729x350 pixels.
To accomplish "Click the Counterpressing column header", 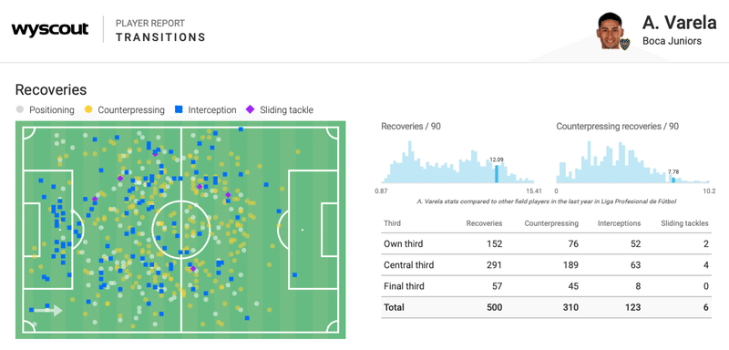I will point(551,223).
